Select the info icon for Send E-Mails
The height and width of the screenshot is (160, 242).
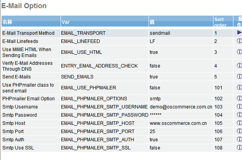[x=239, y=76]
